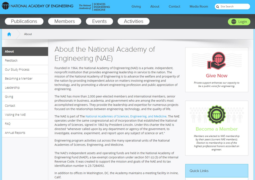
Task: Focus the Site Search field
Action: point(232,6)
